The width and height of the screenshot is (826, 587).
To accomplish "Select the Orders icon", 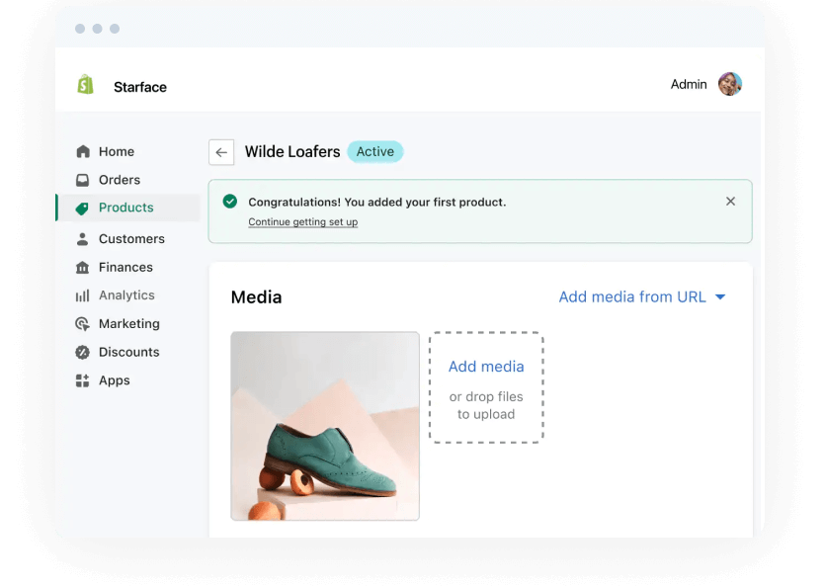I will click(82, 180).
